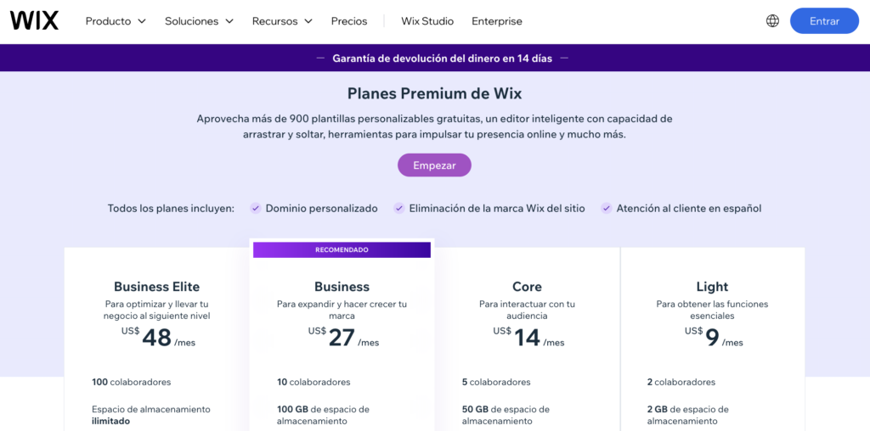Open the Soluciones dropdown menu
The height and width of the screenshot is (431, 870).
[x=199, y=21]
